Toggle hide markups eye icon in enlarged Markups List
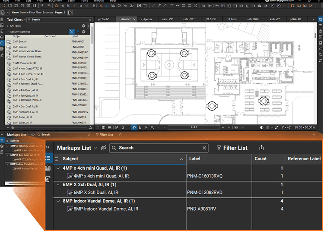 tap(103, 148)
